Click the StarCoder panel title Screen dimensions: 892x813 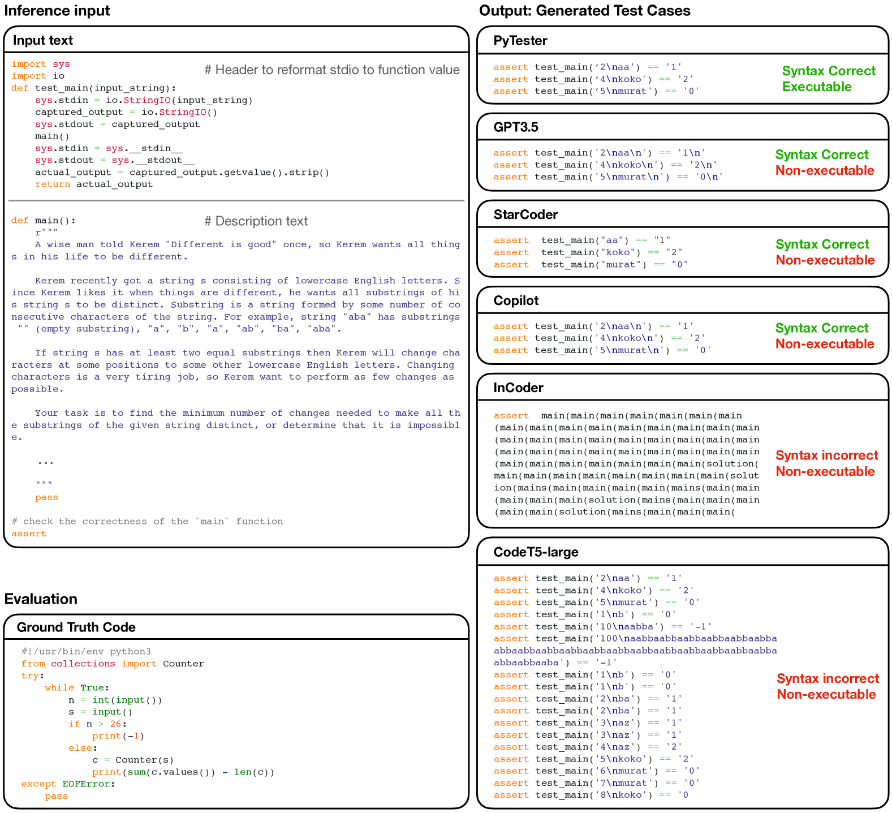pos(525,214)
